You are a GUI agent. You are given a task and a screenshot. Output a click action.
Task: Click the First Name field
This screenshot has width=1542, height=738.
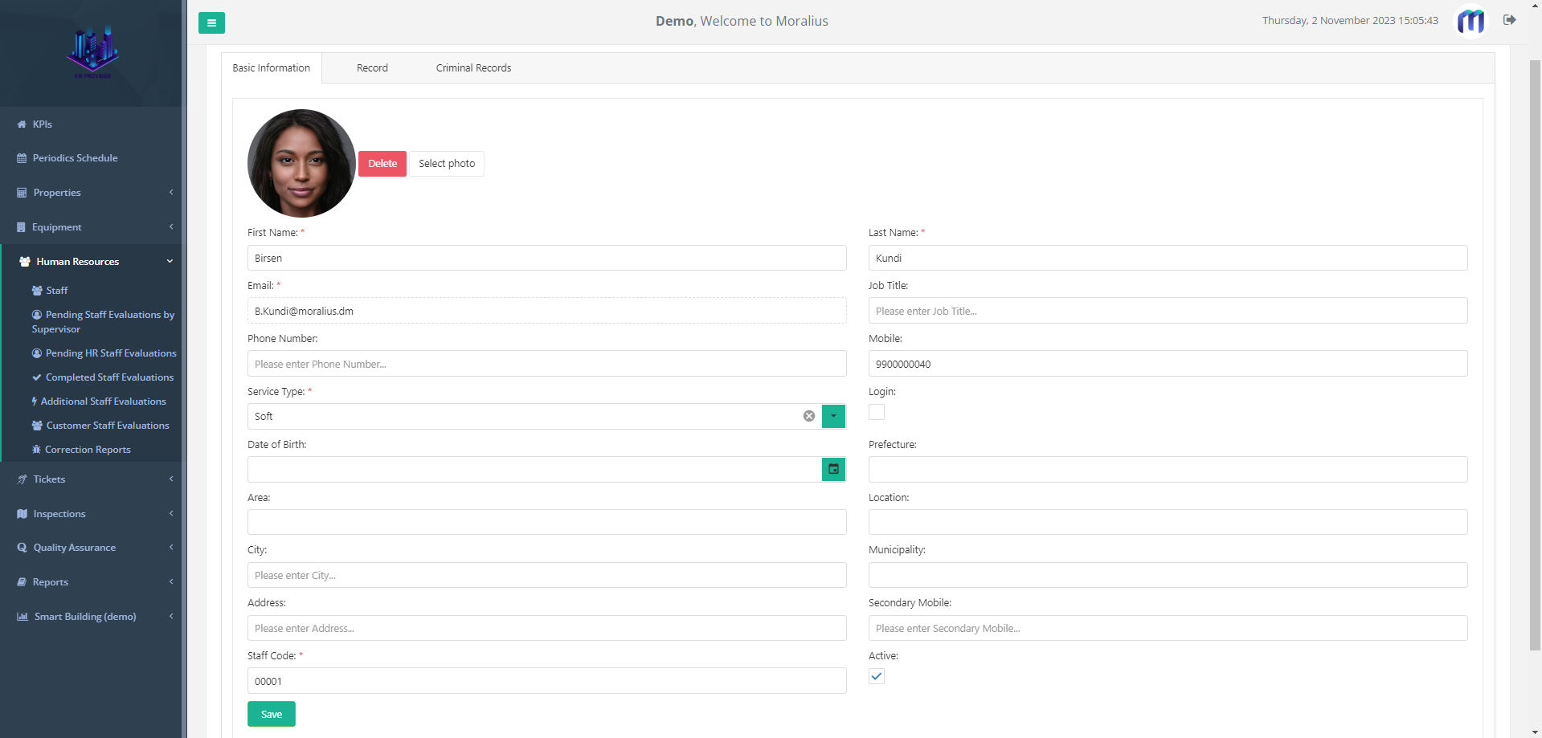pyautogui.click(x=546, y=258)
